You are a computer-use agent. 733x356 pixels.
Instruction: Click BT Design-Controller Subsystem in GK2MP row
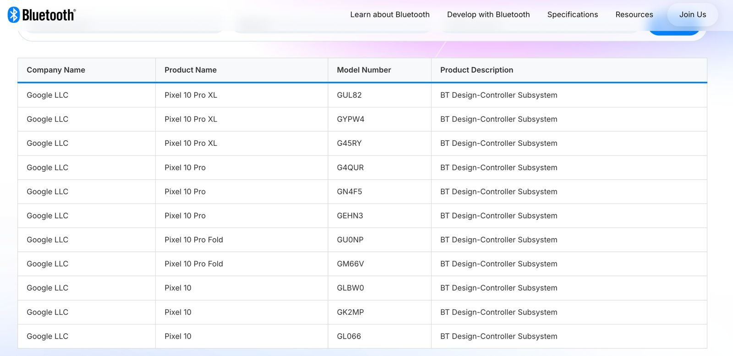point(499,312)
